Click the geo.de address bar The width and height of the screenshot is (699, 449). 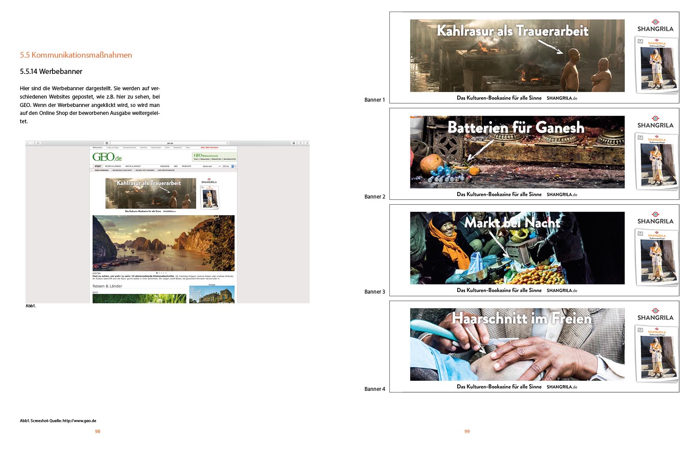[x=170, y=143]
